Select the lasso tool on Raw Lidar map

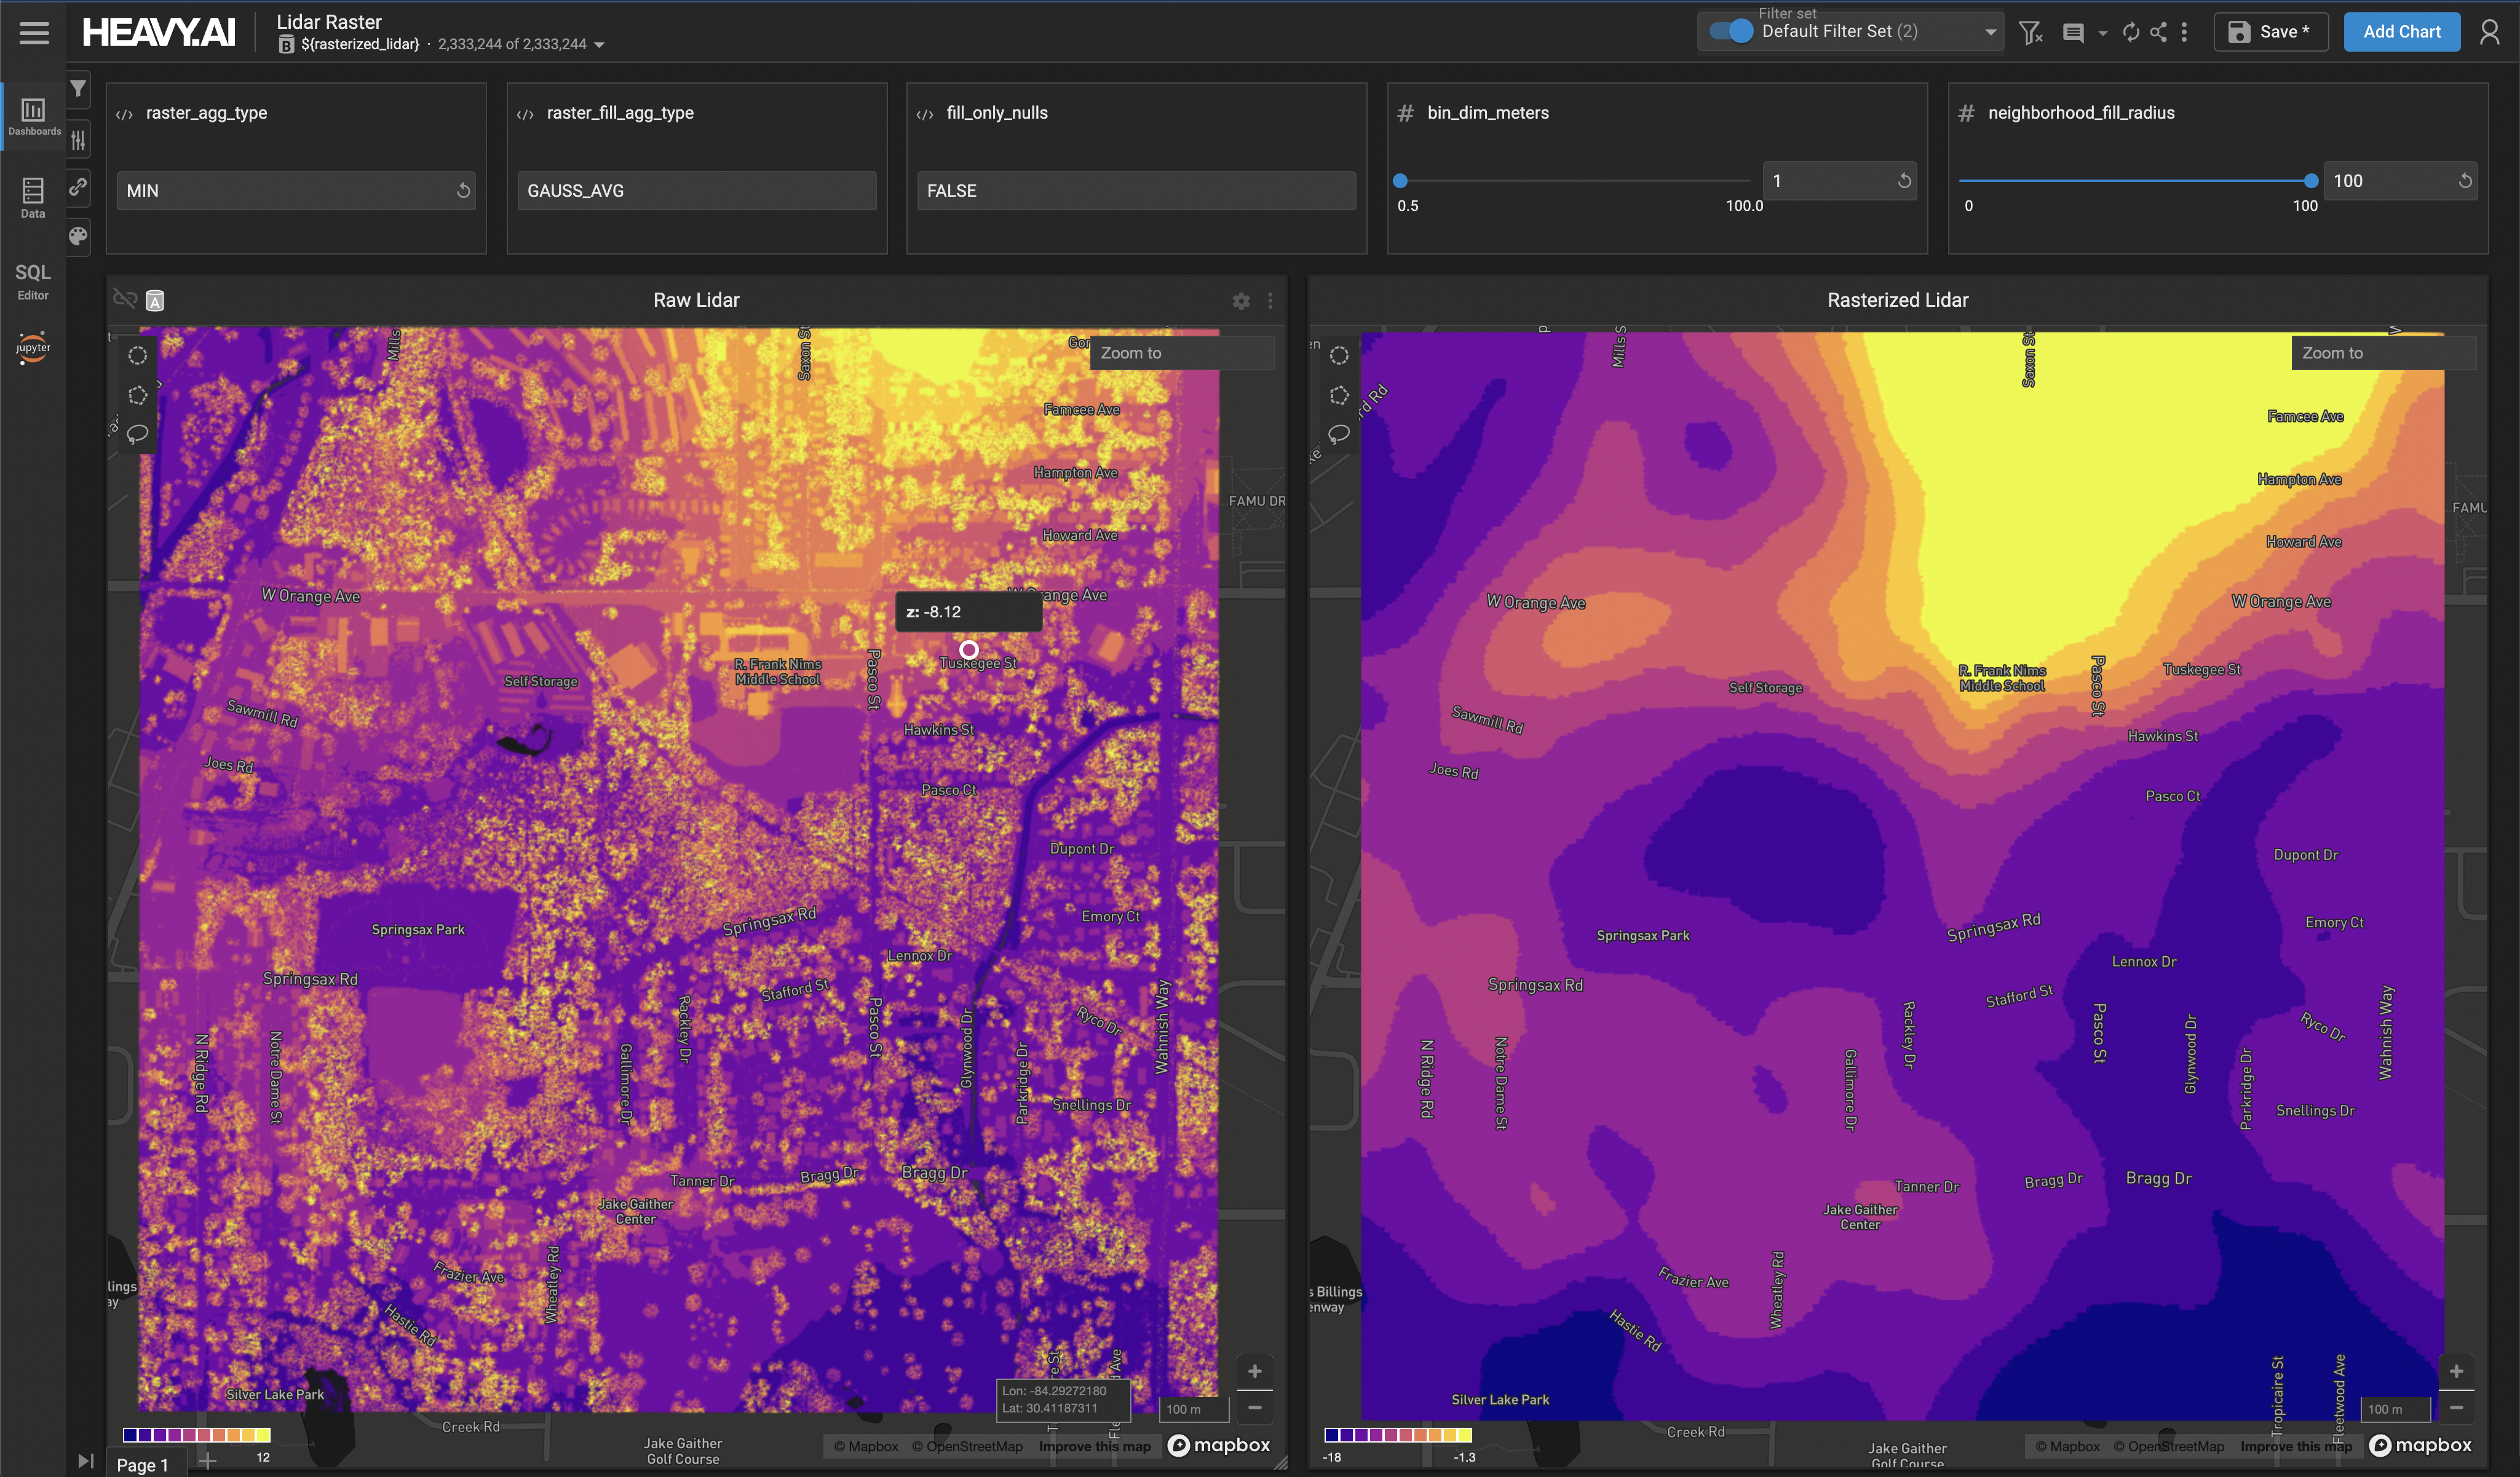[x=138, y=434]
